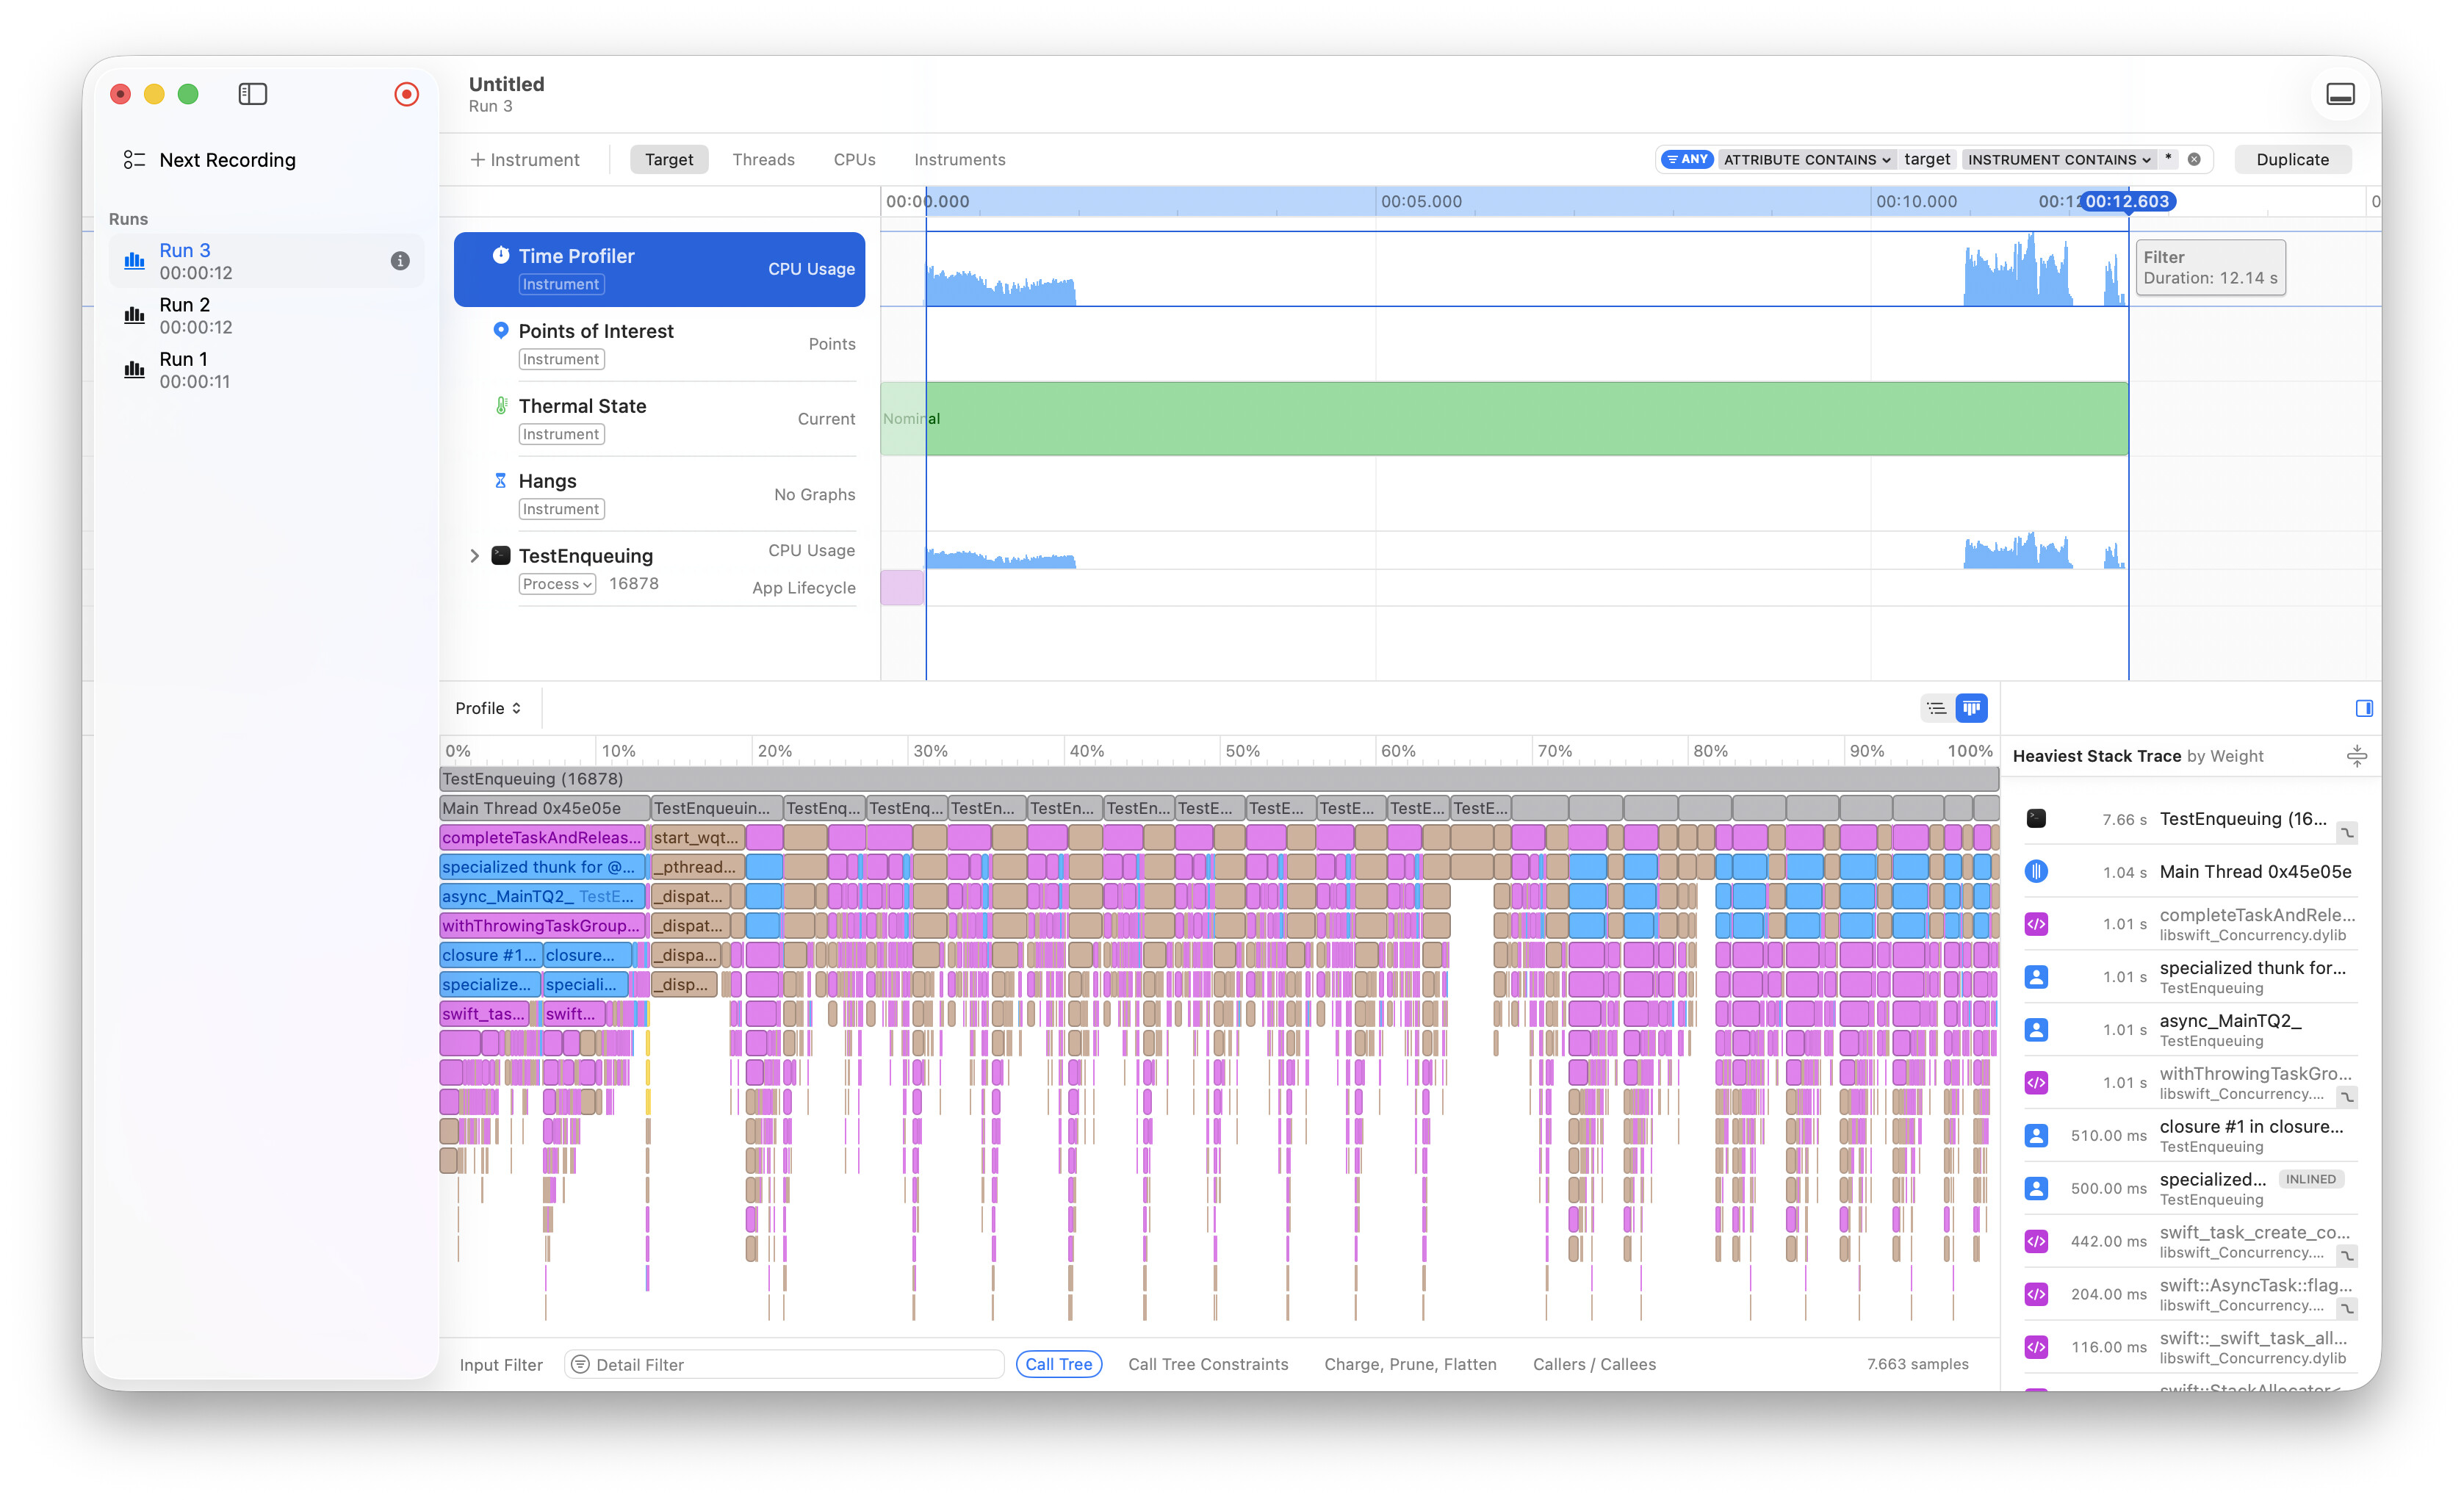Toggle bottom detail pane icon

(2340, 94)
